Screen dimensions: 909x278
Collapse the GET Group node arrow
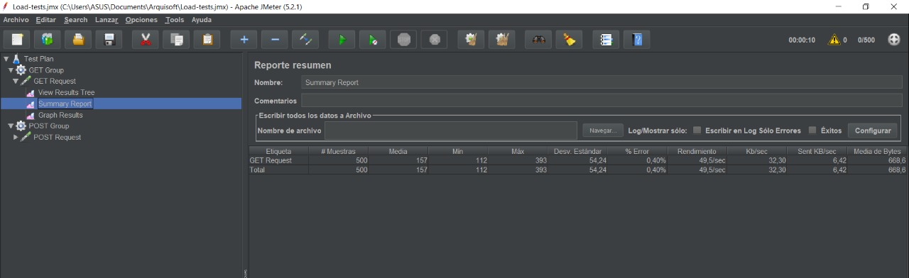(x=11, y=70)
